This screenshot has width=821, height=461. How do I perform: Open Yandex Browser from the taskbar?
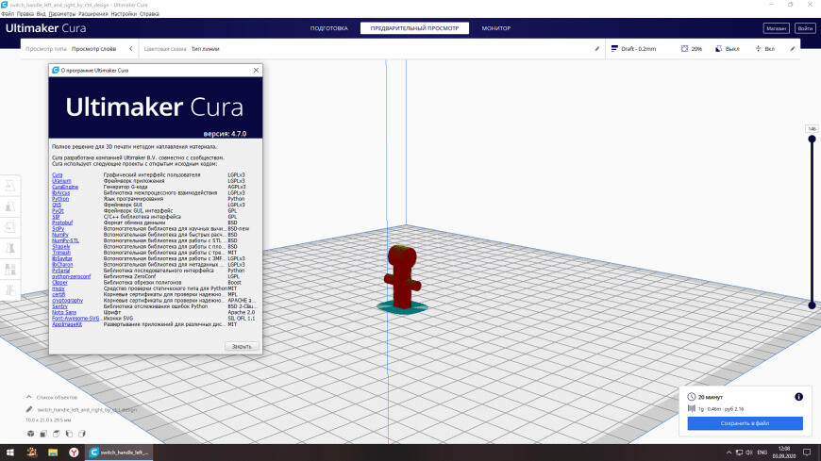click(74, 453)
